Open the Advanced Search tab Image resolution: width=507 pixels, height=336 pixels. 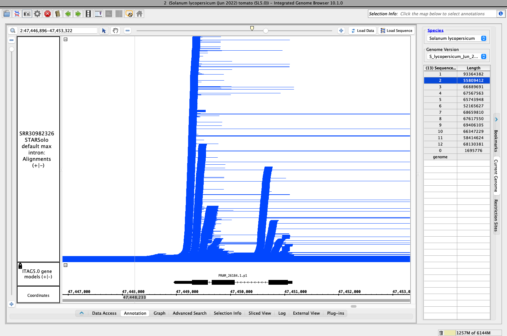tap(189, 313)
